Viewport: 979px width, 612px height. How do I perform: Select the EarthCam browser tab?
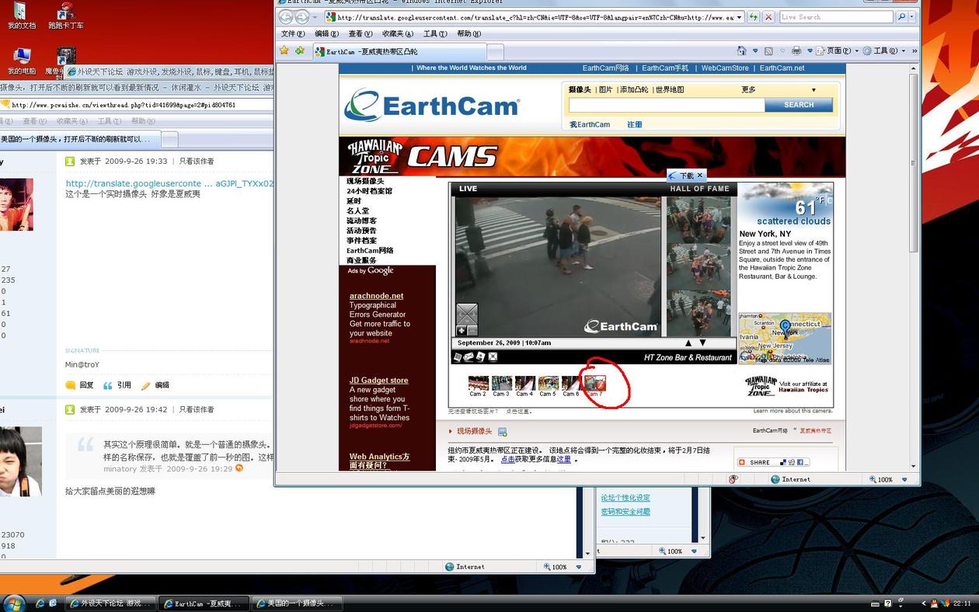399,51
